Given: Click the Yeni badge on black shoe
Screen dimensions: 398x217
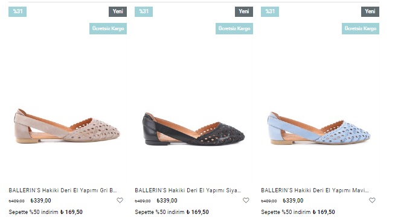Looking at the screenshot, I should [244, 11].
